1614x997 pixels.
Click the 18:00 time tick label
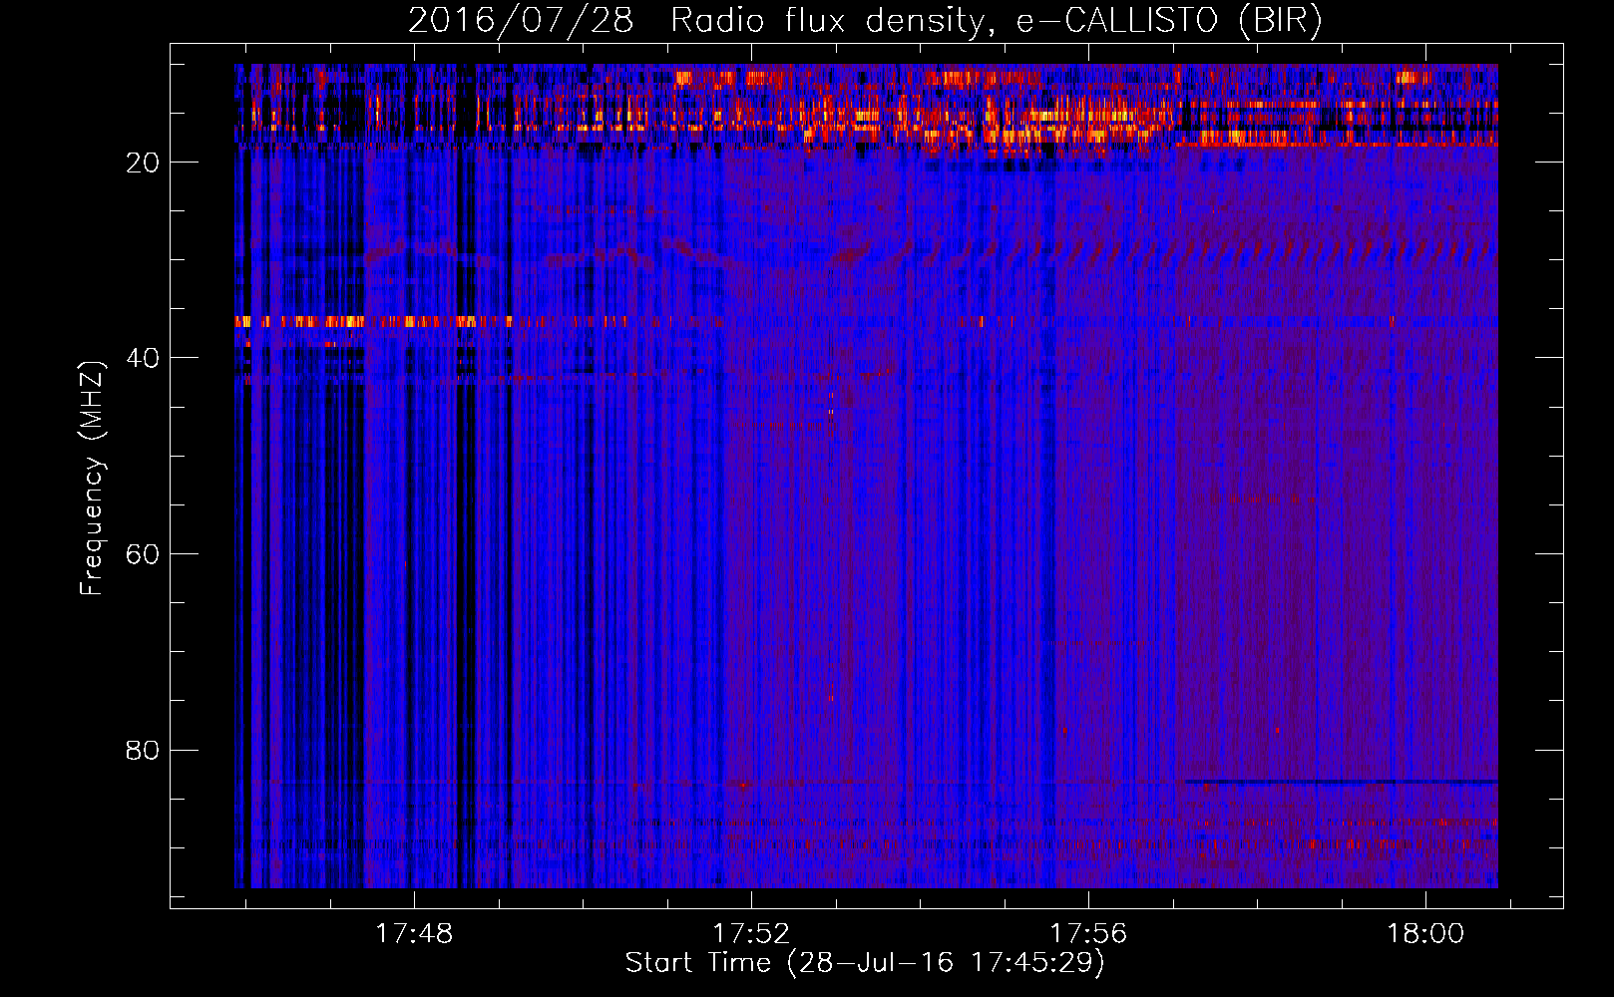coord(1425,933)
